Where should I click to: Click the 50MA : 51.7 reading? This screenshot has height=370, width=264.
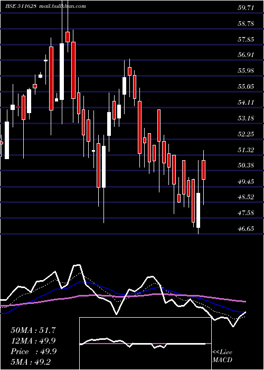[x=33, y=330]
